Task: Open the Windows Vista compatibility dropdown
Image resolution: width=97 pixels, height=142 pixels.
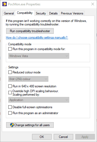Action: click(x=39, y=56)
